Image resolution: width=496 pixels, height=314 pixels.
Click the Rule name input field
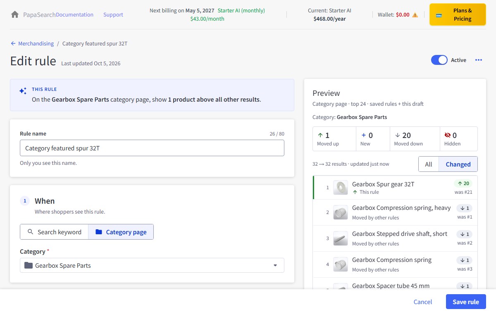tap(152, 148)
